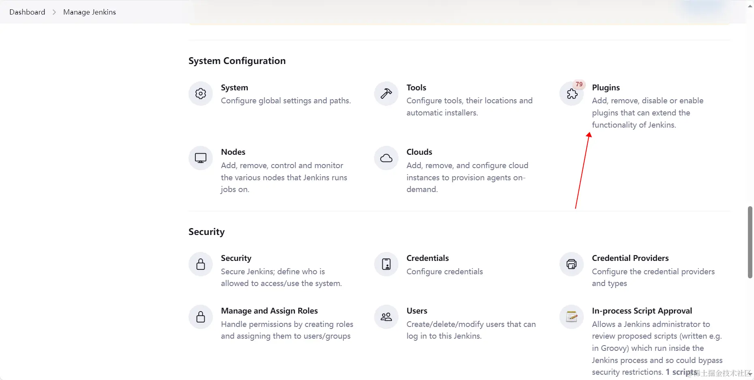Open the Clouds cloud icon

(x=386, y=158)
